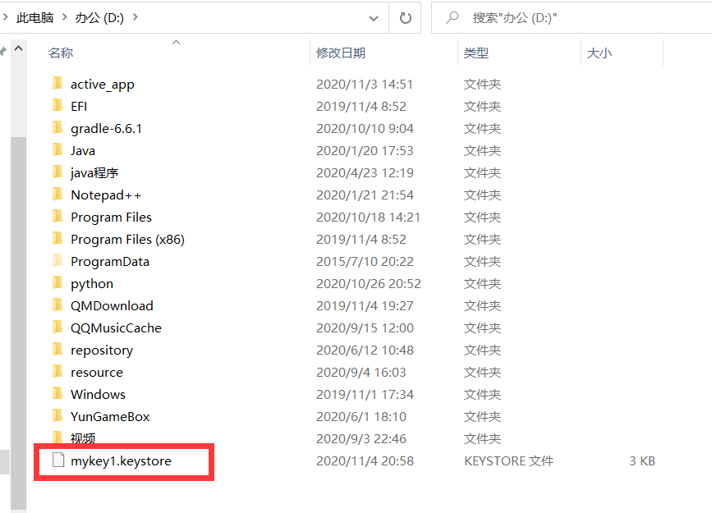Select the Program Files folder name

[x=111, y=218]
